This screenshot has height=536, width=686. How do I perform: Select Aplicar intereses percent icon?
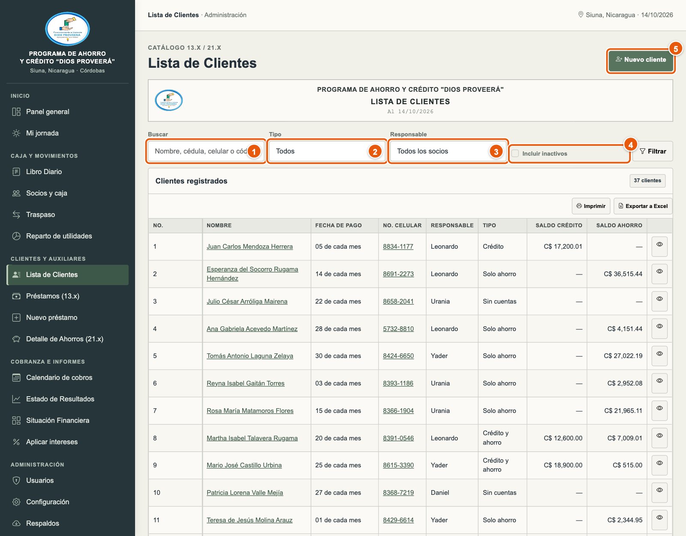(16, 442)
